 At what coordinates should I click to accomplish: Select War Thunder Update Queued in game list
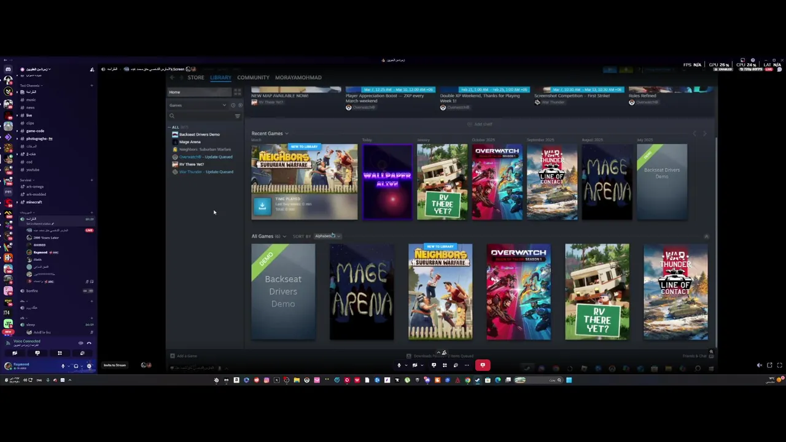click(x=206, y=172)
